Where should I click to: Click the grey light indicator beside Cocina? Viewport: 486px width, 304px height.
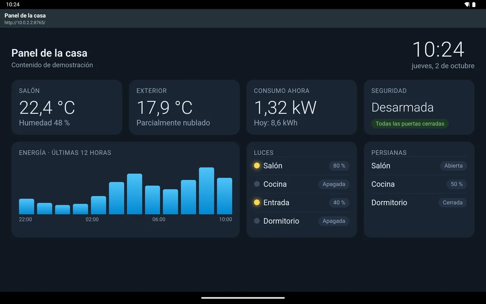click(x=257, y=184)
